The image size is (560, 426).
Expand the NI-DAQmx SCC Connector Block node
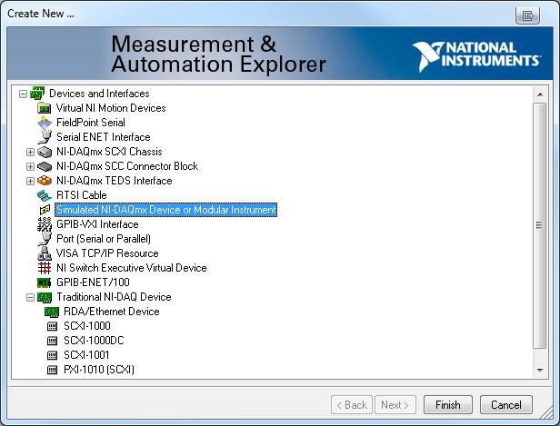point(30,166)
